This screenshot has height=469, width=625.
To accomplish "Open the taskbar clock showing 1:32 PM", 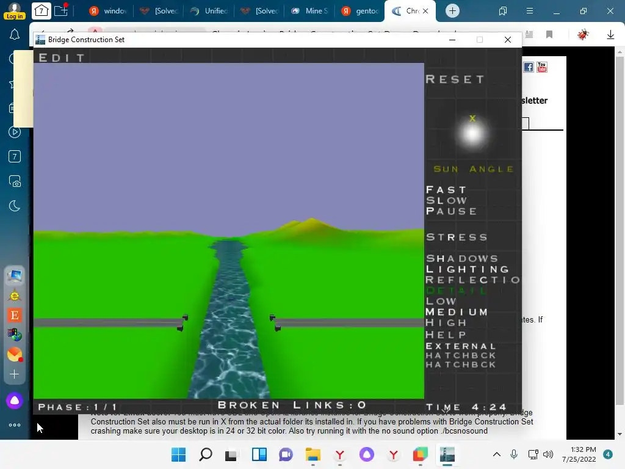I will (579, 454).
